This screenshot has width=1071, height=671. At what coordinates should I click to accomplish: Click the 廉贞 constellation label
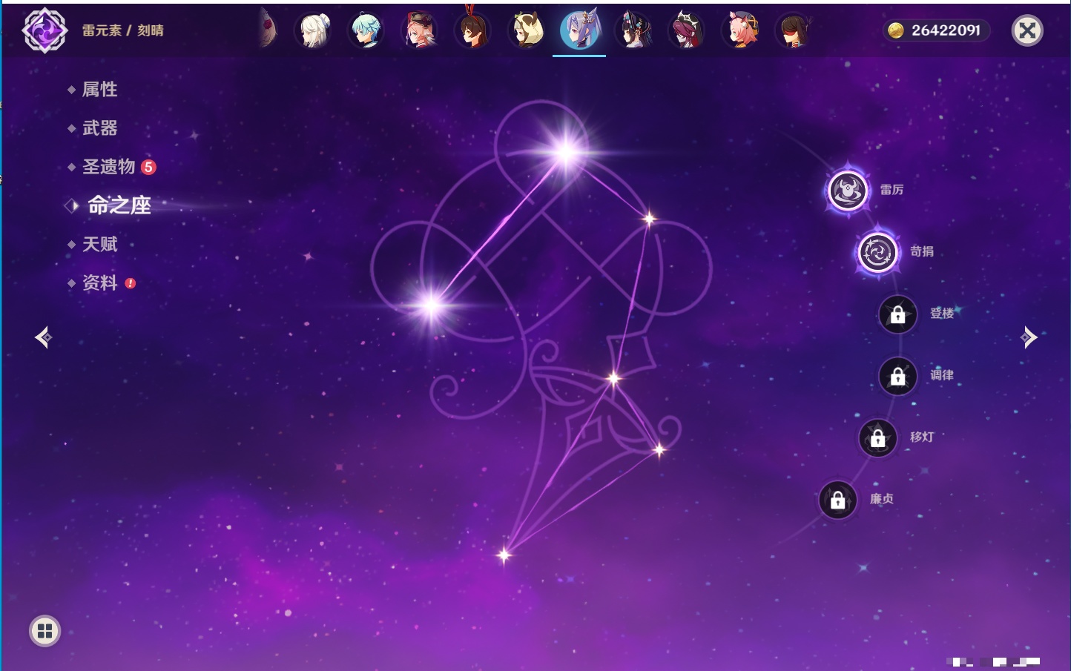[x=882, y=499]
